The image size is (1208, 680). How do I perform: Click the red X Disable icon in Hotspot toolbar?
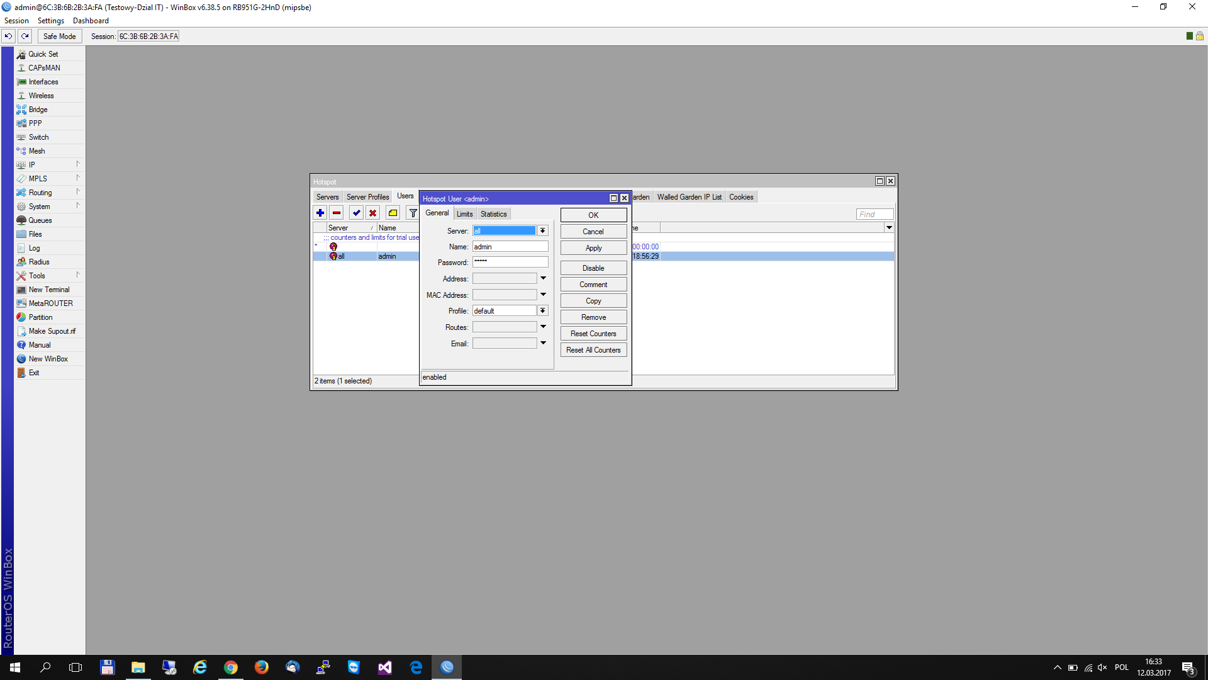click(372, 213)
